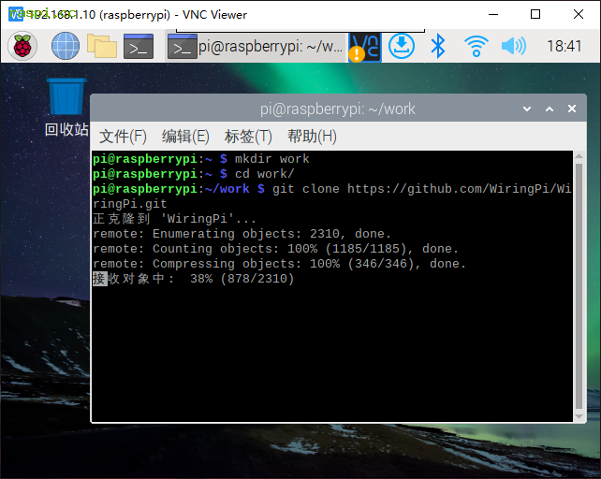
Task: Click the pi@raspberrypi taskbar window button
Action: pos(257,46)
